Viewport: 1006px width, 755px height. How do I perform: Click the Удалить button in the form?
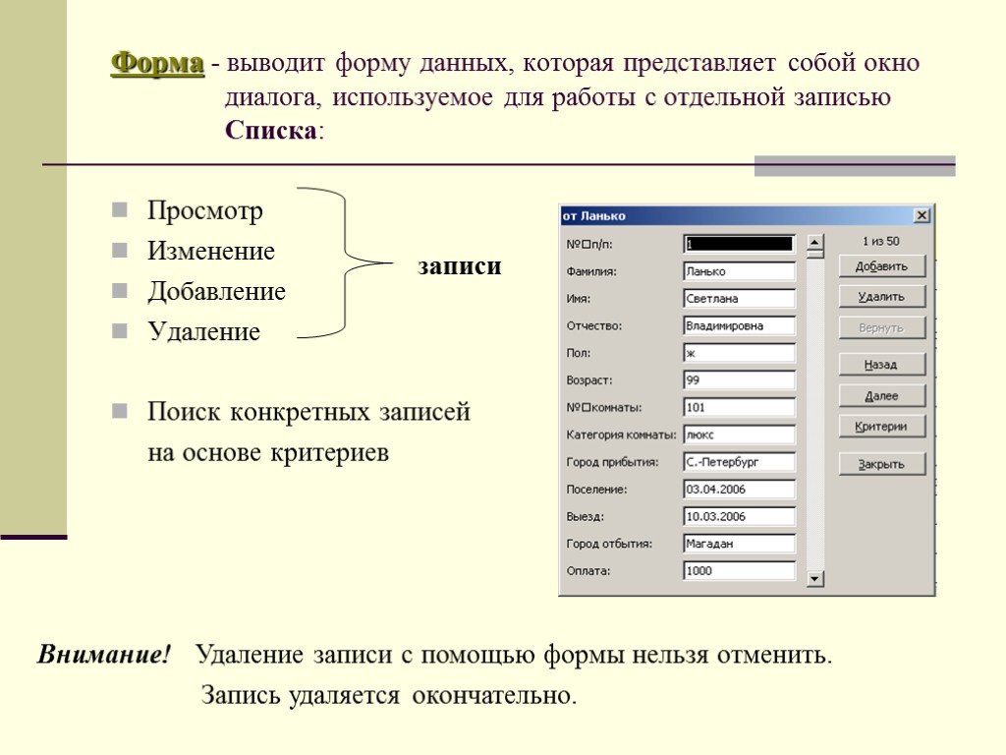[882, 297]
